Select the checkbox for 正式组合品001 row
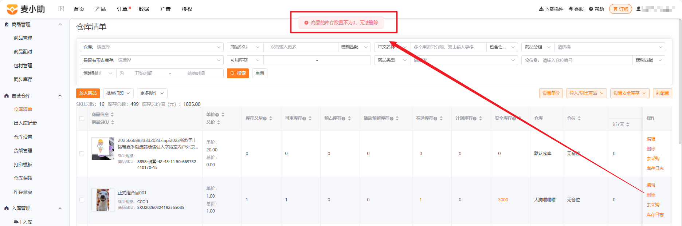 coord(82,200)
